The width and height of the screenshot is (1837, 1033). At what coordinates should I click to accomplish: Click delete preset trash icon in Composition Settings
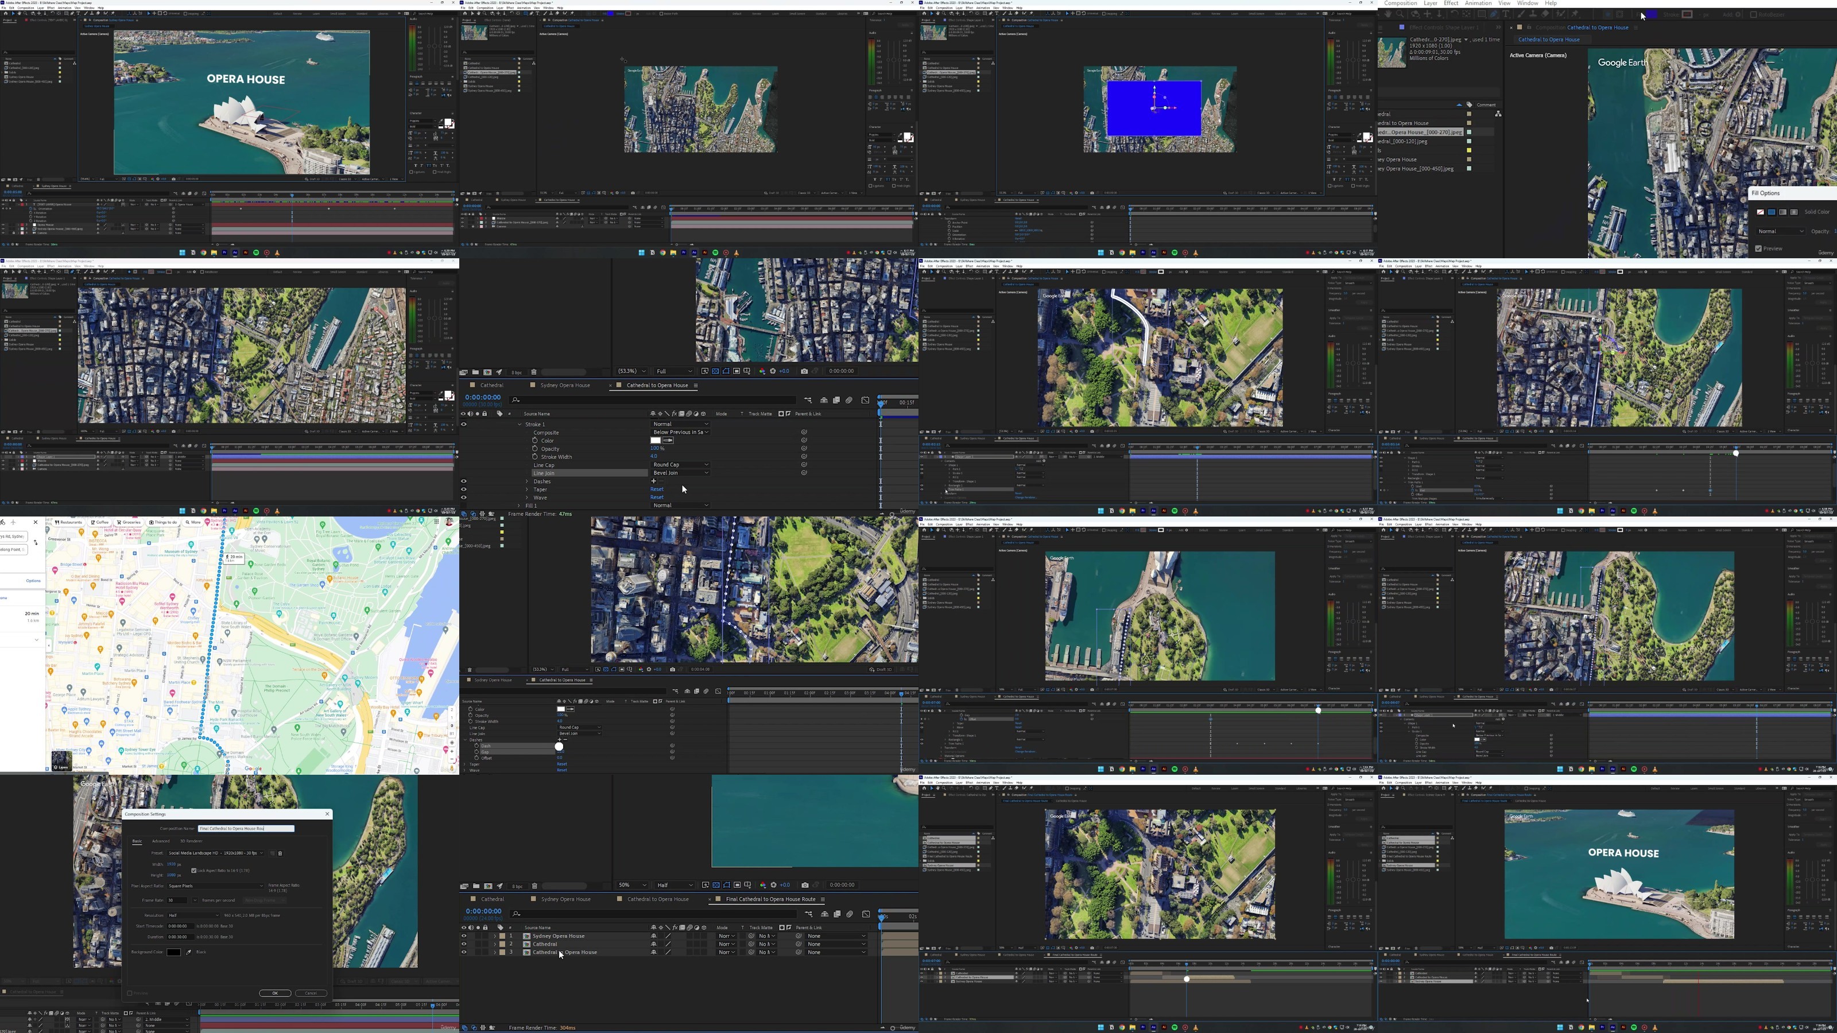280,853
